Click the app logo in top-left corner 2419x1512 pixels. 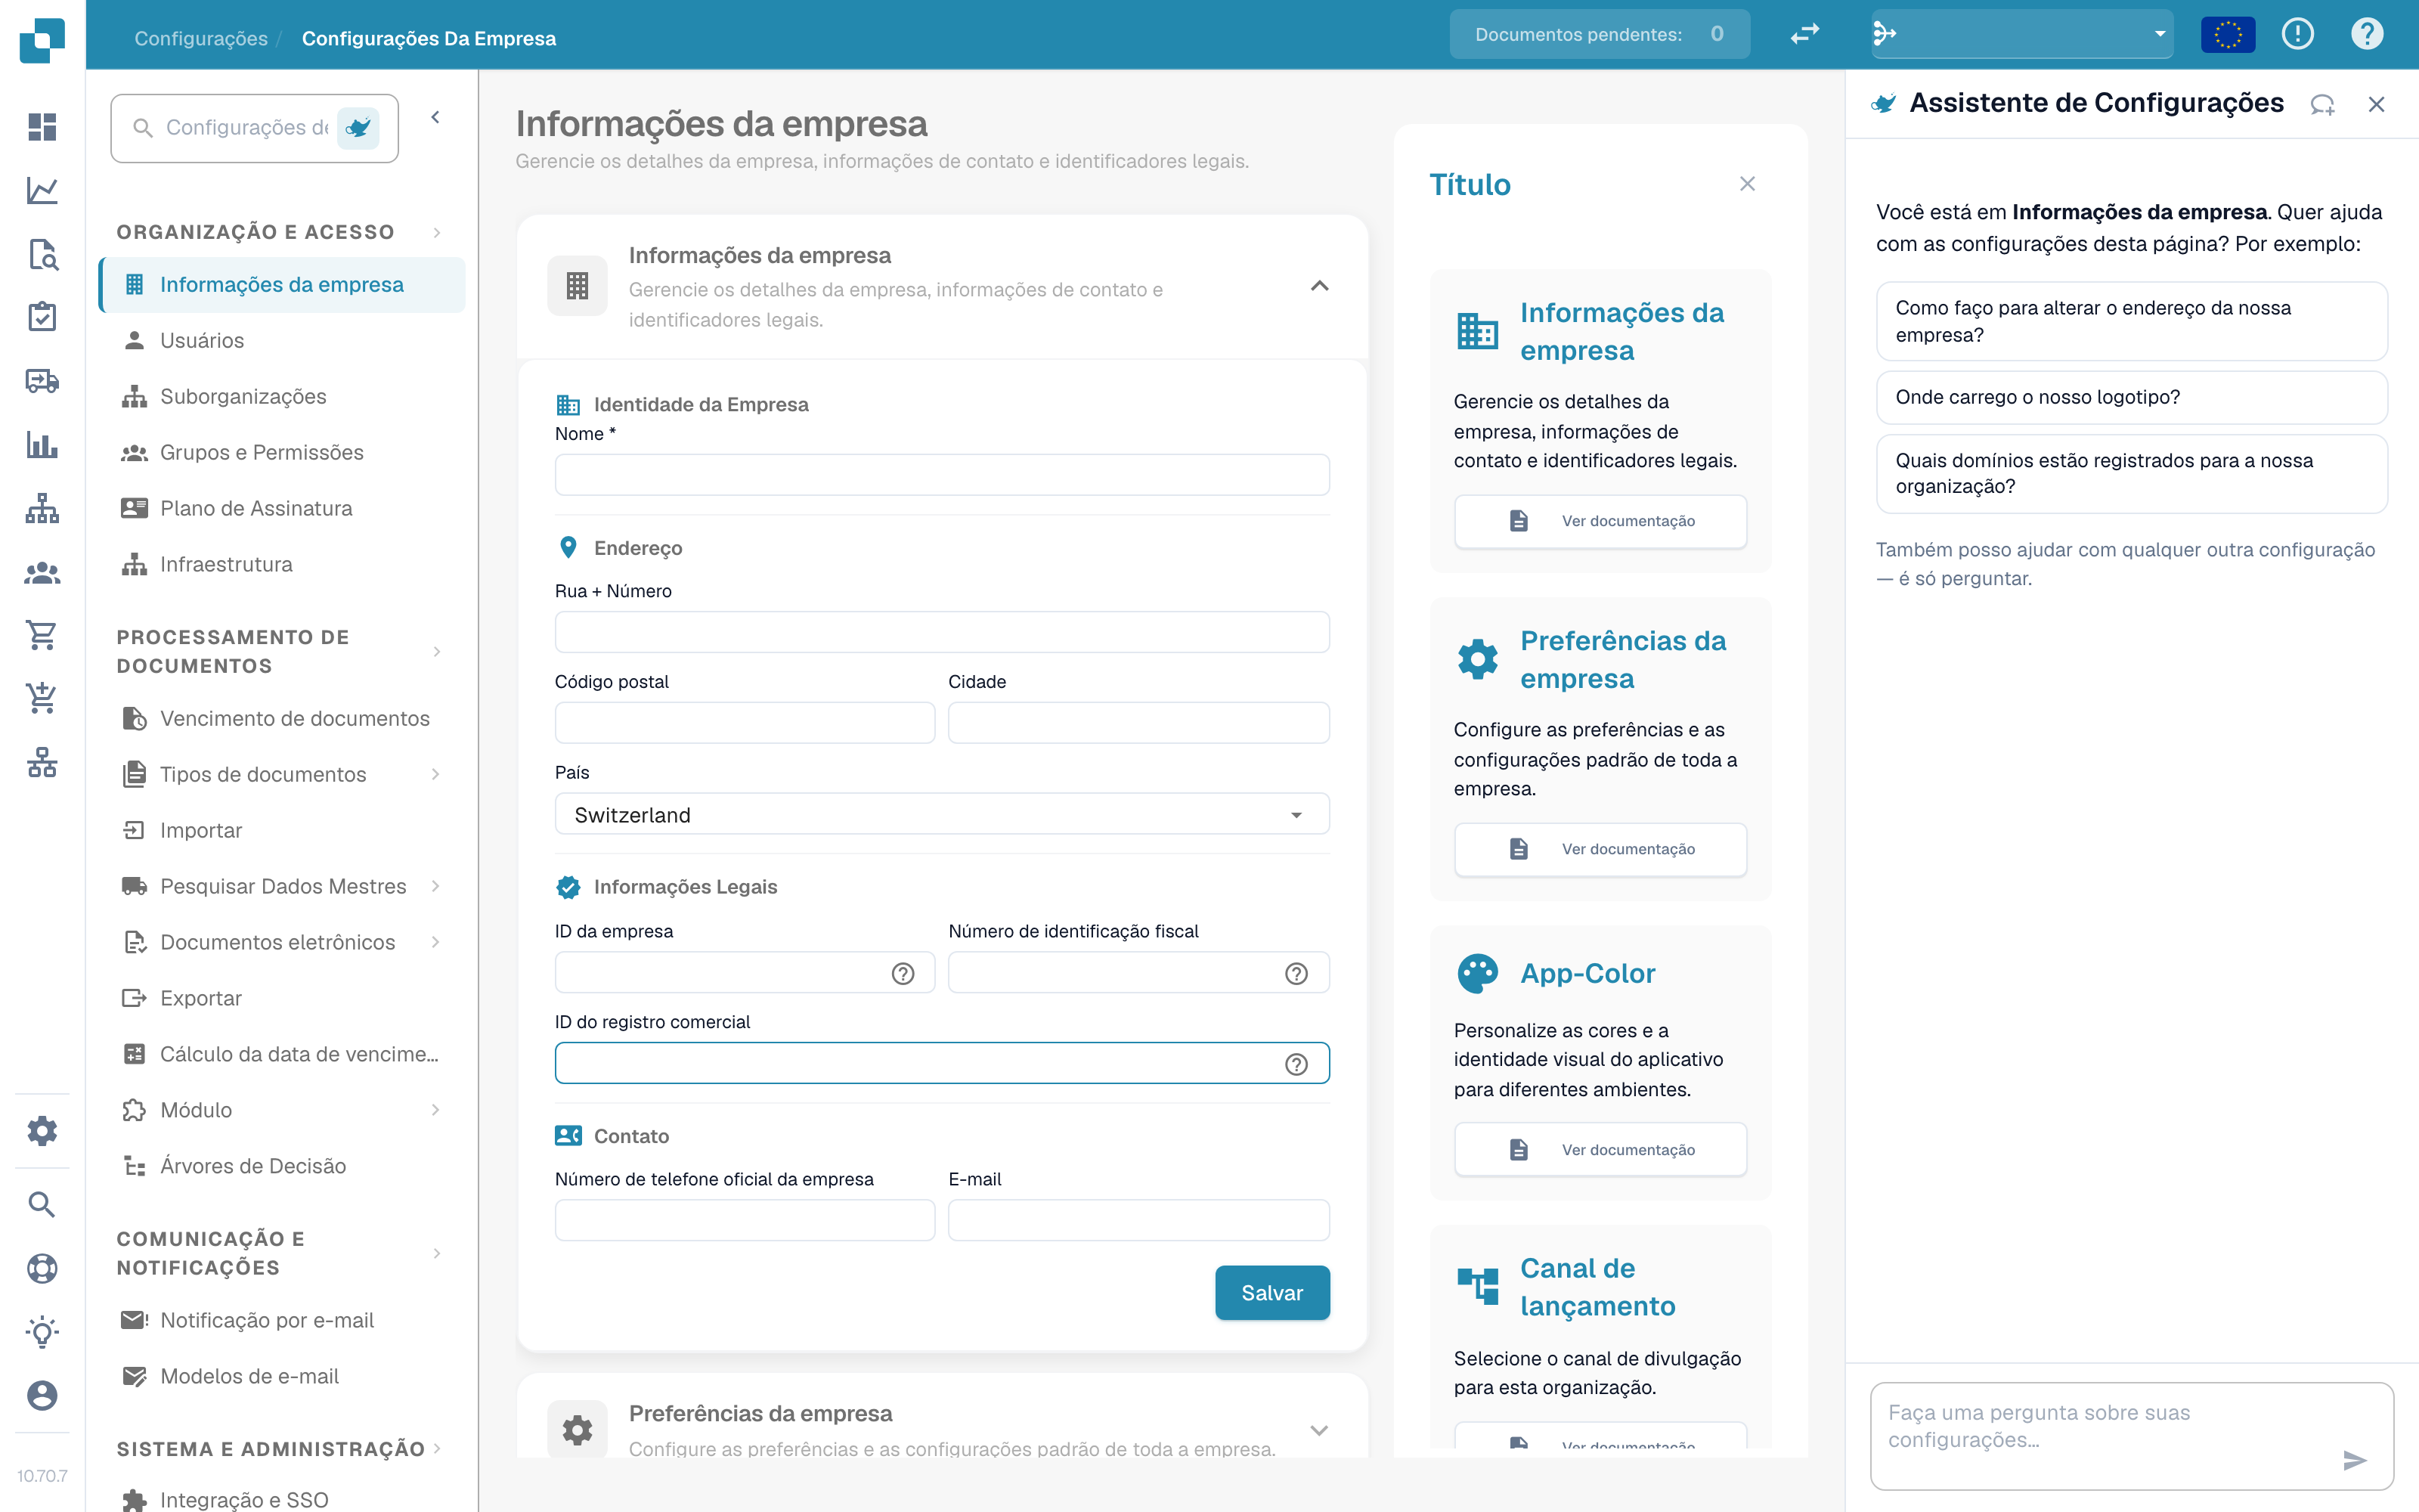pos(42,40)
